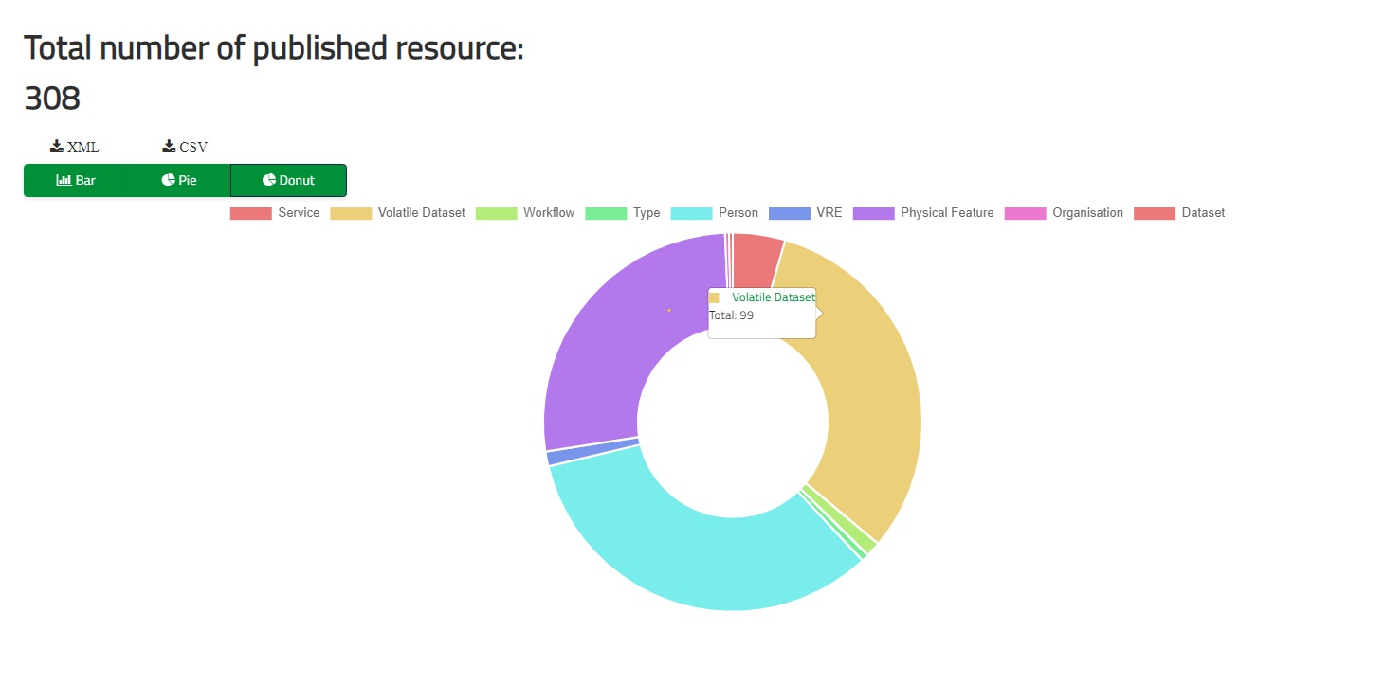Open the CSV export link
The image size is (1385, 685).
click(x=183, y=144)
